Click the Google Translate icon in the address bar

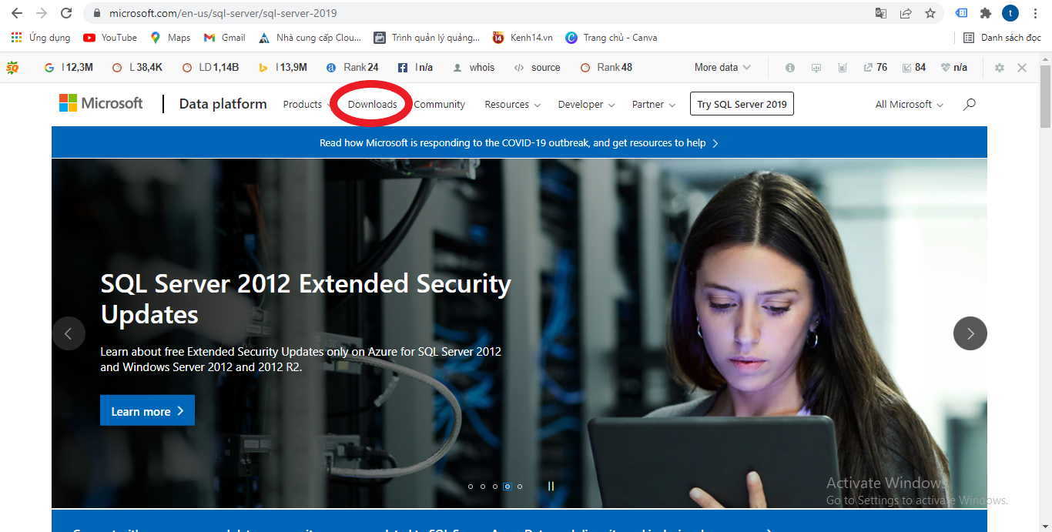[881, 13]
